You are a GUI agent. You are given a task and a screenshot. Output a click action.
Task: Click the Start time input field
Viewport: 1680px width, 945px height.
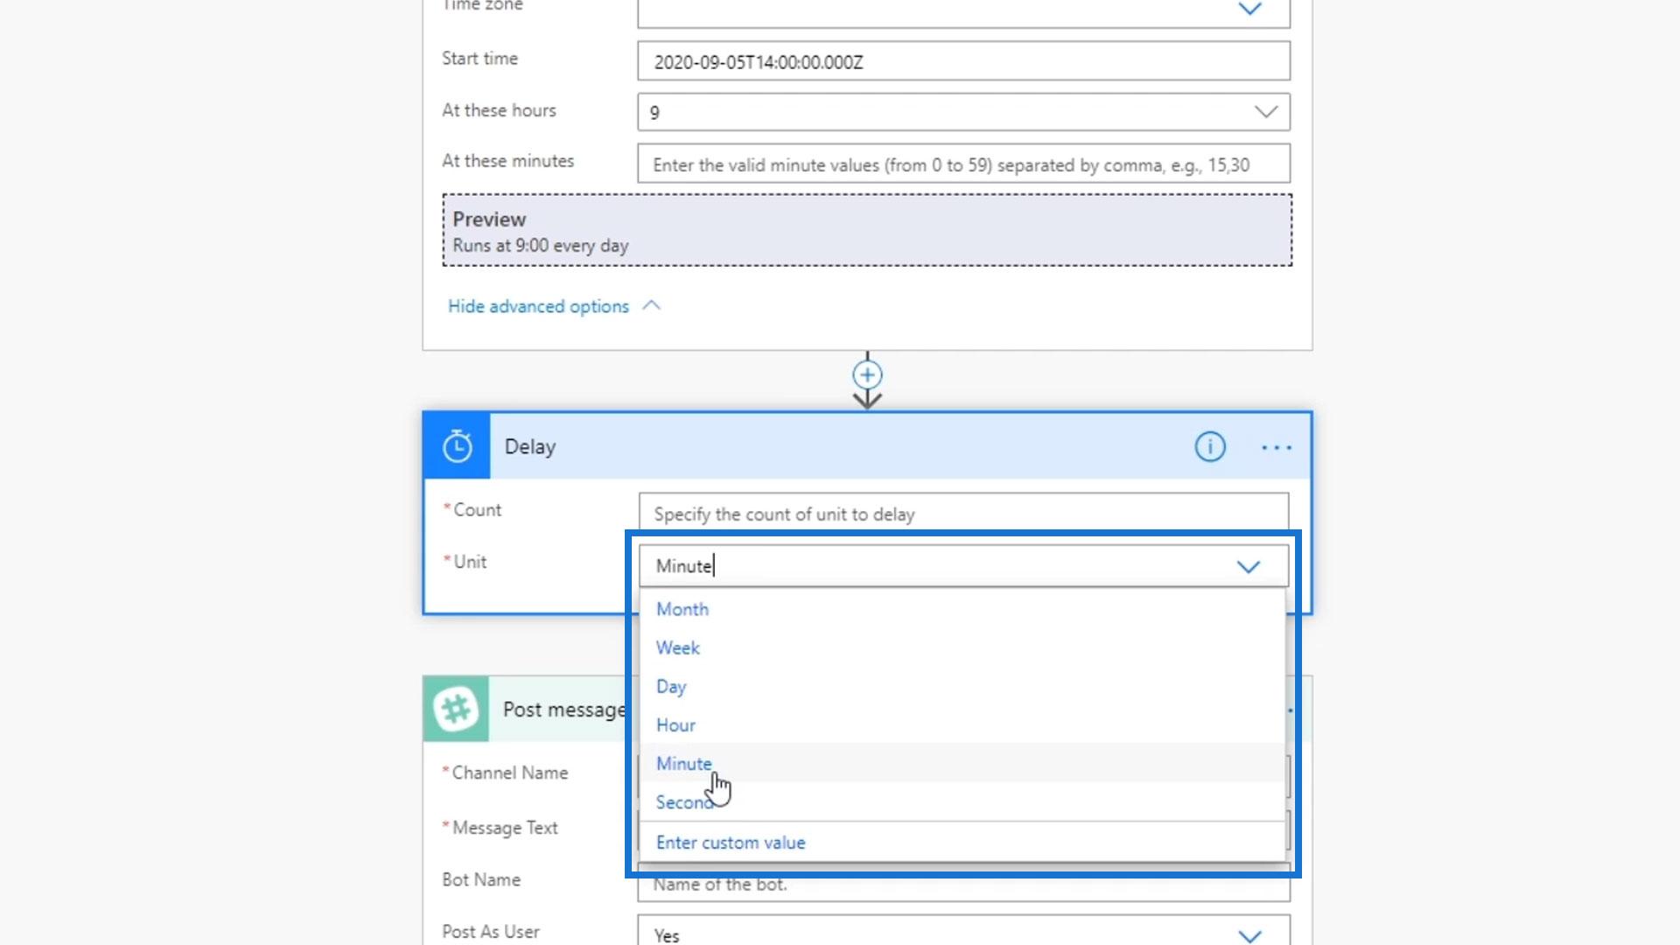tap(962, 62)
